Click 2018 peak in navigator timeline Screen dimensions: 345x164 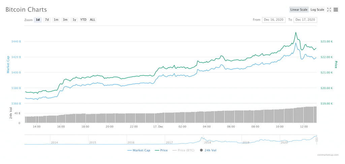202,138
